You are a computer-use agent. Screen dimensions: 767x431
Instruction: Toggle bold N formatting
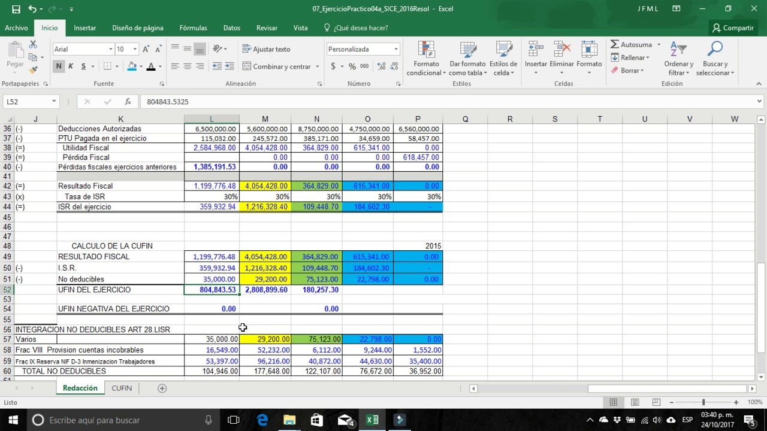click(x=59, y=66)
